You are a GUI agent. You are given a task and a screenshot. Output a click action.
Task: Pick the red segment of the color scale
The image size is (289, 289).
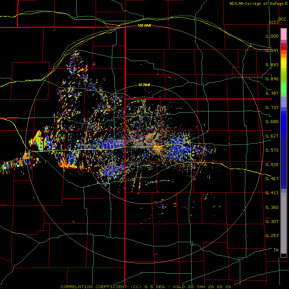(284, 48)
